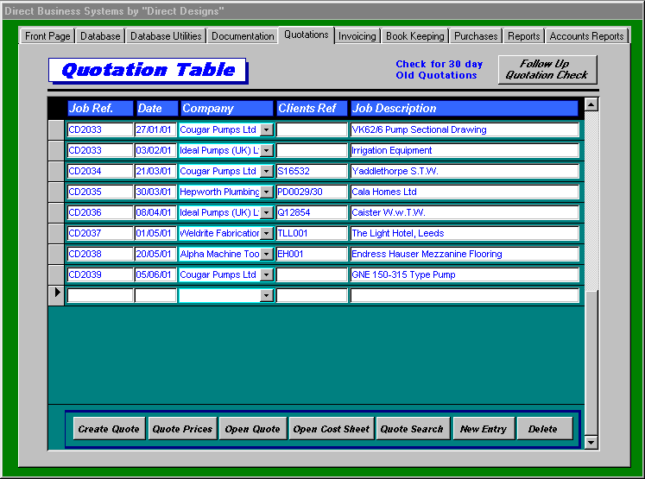Click the Clients Ref field containing S16532
Screen dimensions: 645x479
(x=311, y=171)
